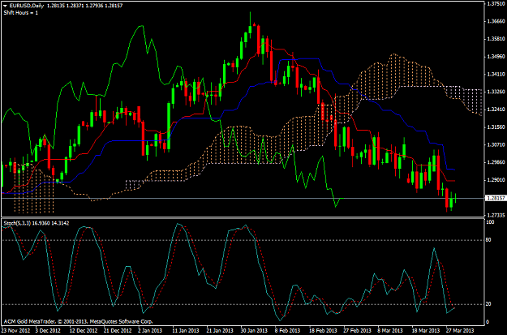Click the 30 Jan 2013 date label
This screenshot has width=507, height=335.
pos(255,331)
